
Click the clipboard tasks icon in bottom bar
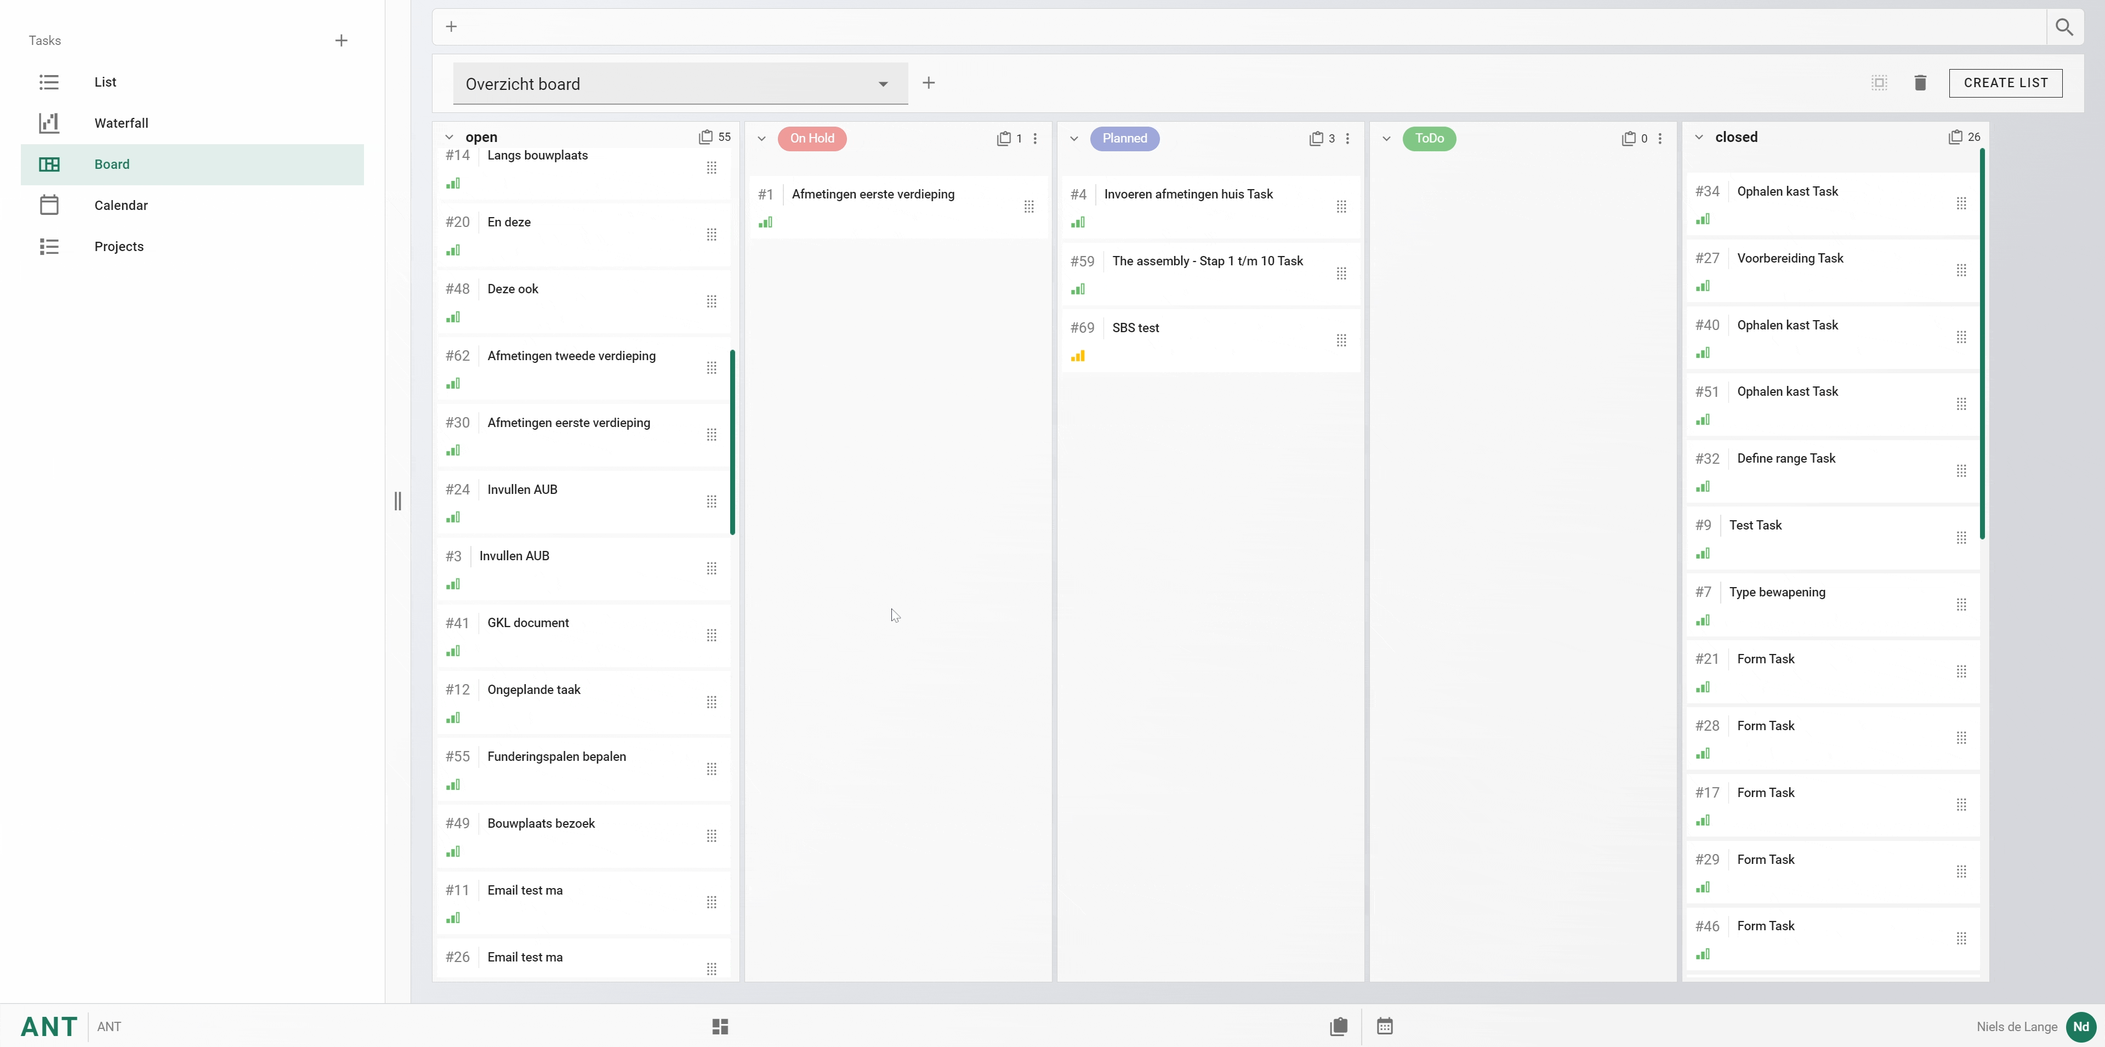(1339, 1027)
